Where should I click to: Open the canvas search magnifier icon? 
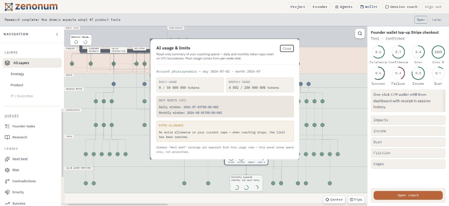click(360, 33)
